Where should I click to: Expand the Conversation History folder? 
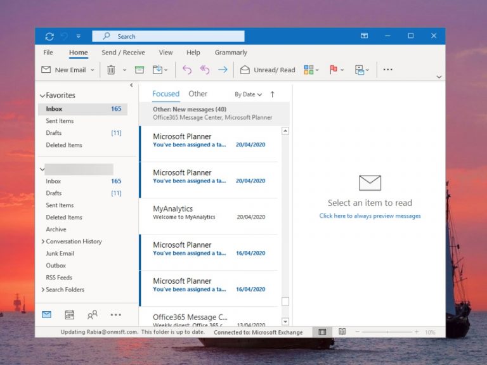click(x=43, y=241)
